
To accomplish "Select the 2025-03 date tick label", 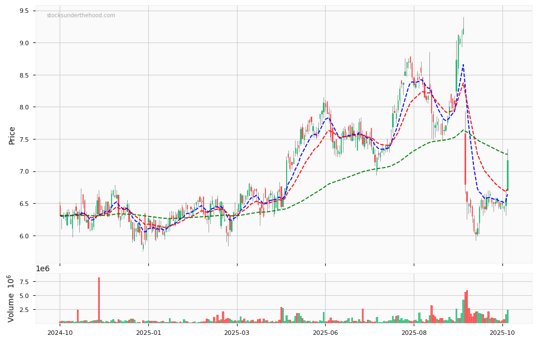I will [237, 333].
